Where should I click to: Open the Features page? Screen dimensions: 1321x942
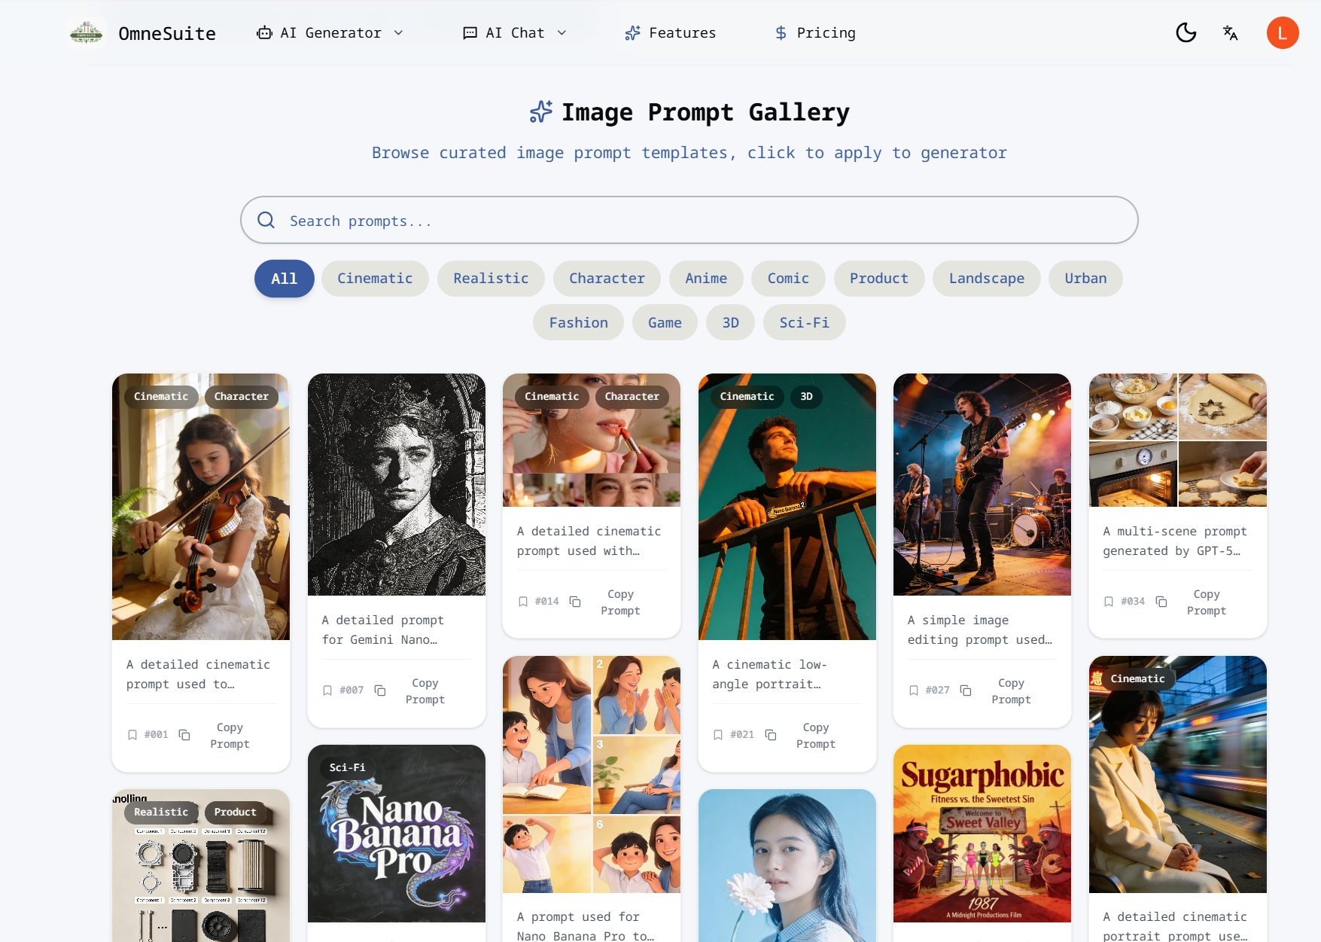[x=670, y=33]
